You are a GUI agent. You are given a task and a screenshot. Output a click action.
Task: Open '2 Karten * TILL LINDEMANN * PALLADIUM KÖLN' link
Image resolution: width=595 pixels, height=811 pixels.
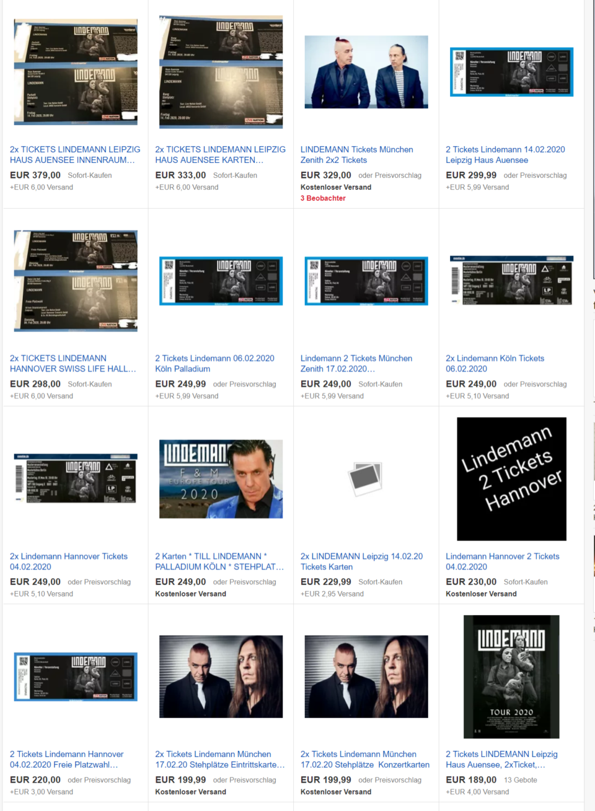click(219, 561)
